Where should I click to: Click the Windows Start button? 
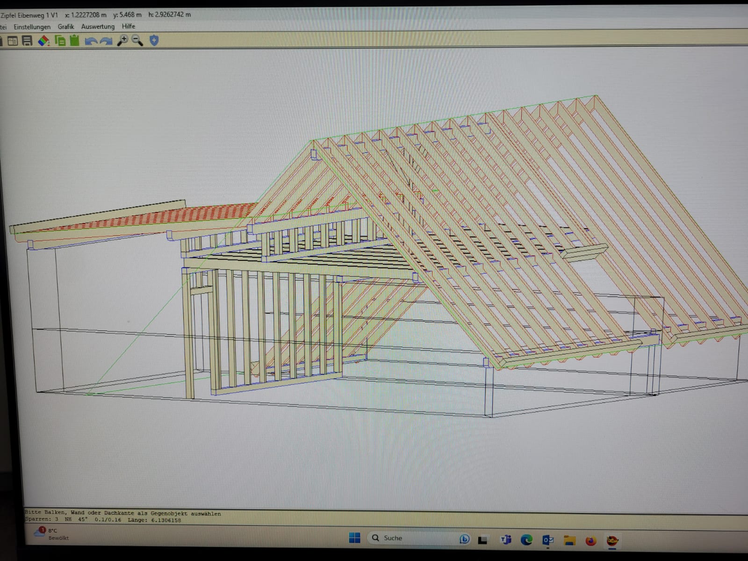point(355,538)
